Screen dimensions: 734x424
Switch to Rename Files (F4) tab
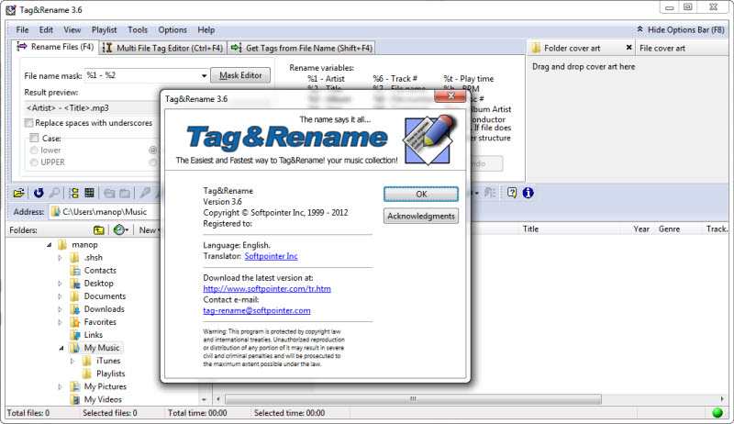pyautogui.click(x=55, y=47)
